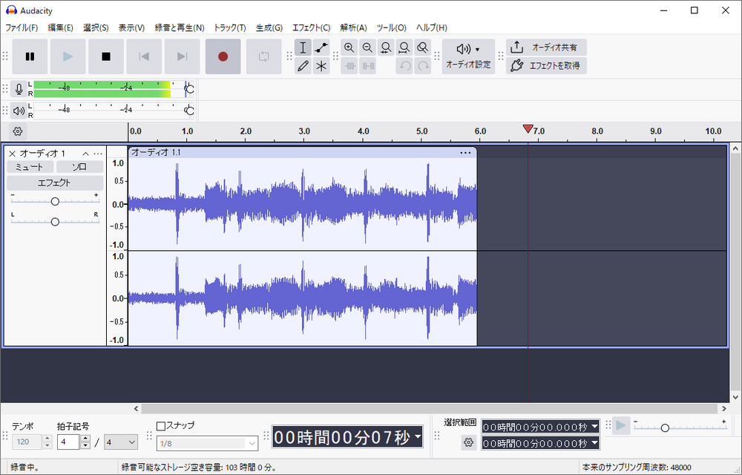This screenshot has height=475, width=742.
Task: Fit selection to width zoom icon
Action: click(x=386, y=47)
